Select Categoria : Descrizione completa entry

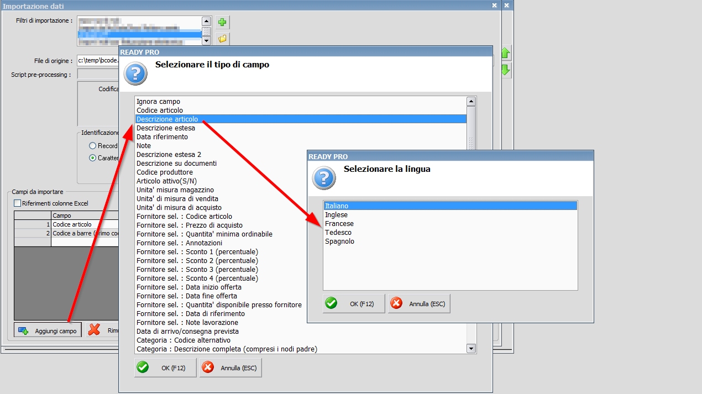pyautogui.click(x=301, y=349)
